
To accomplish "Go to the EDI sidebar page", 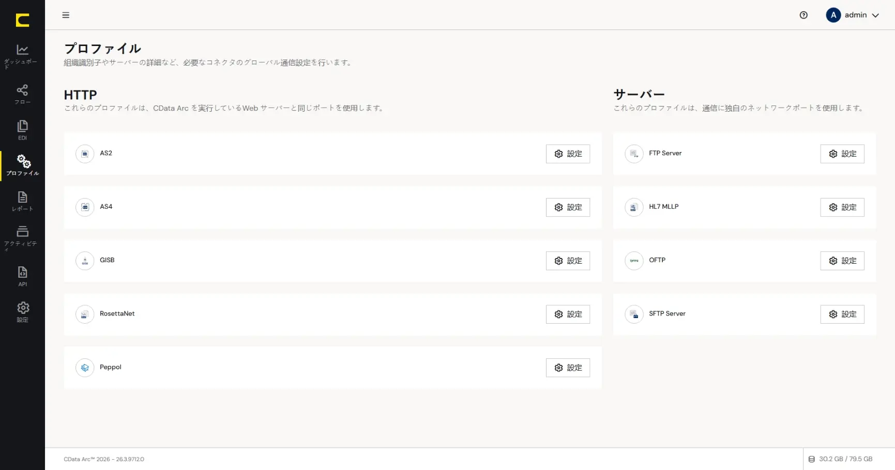I will [22, 130].
